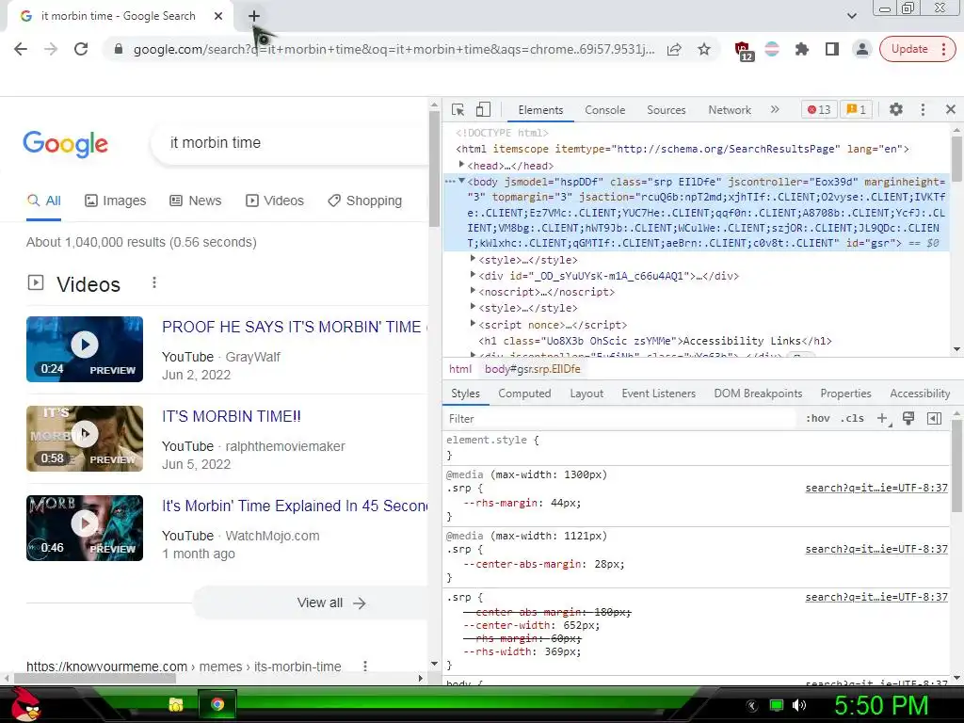Open the DevTools Network tab
This screenshot has height=723, width=964.
point(730,110)
